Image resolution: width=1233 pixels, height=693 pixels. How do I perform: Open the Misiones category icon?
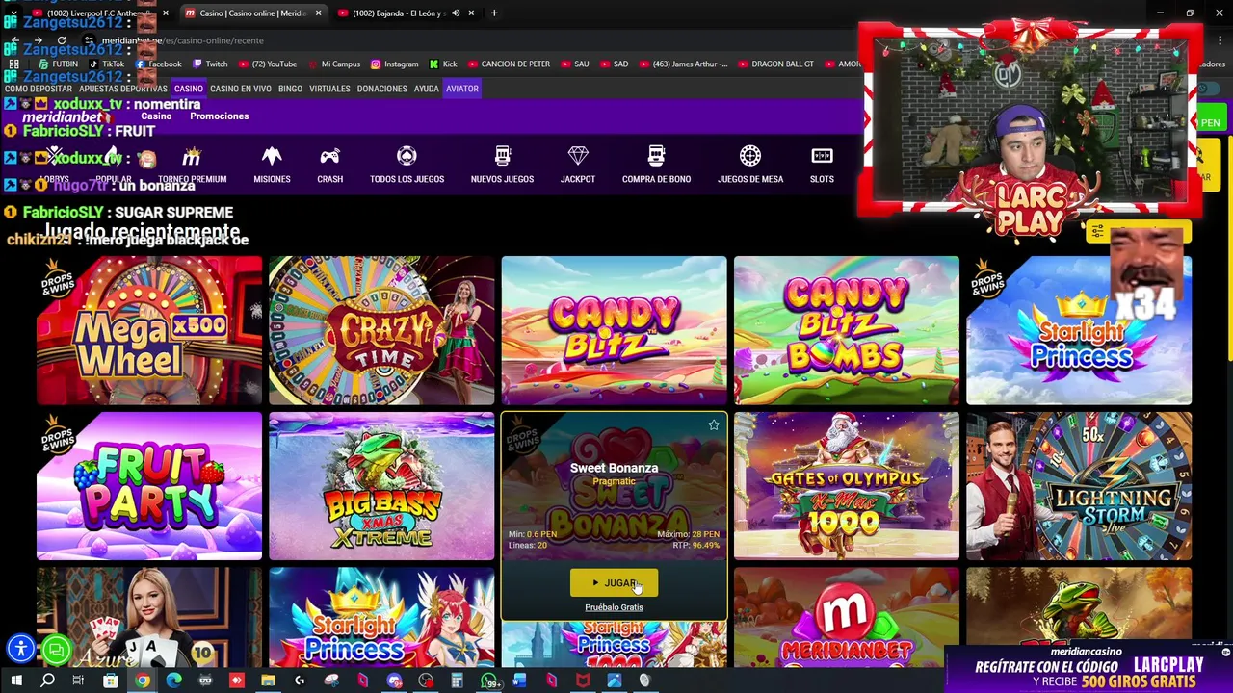(x=272, y=156)
